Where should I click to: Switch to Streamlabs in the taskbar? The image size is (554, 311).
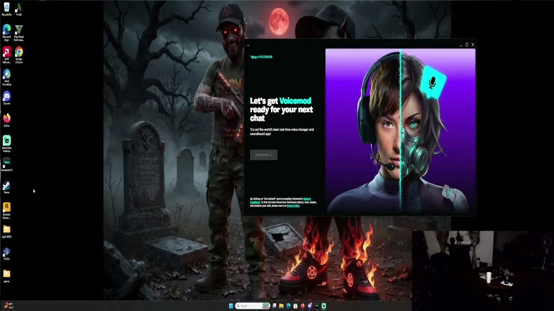(x=324, y=306)
